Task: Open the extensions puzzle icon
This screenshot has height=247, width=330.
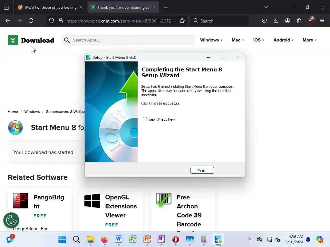Action: pyautogui.click(x=299, y=21)
